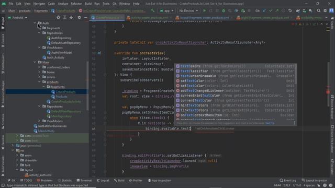335x188 pixels.
Task: Open the Build Variants side tab
Action: 3,166
